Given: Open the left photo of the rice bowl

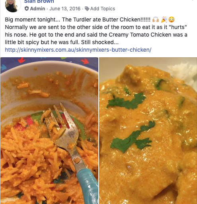Looking at the screenshot, I should [x=49, y=130].
